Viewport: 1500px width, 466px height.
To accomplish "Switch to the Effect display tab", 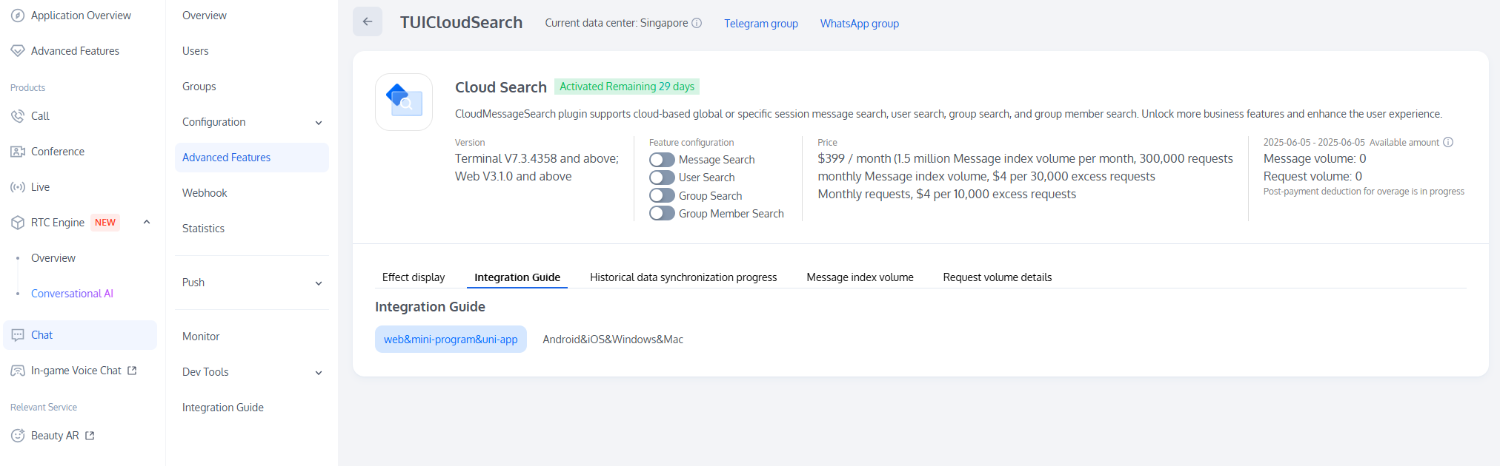I will 414,277.
